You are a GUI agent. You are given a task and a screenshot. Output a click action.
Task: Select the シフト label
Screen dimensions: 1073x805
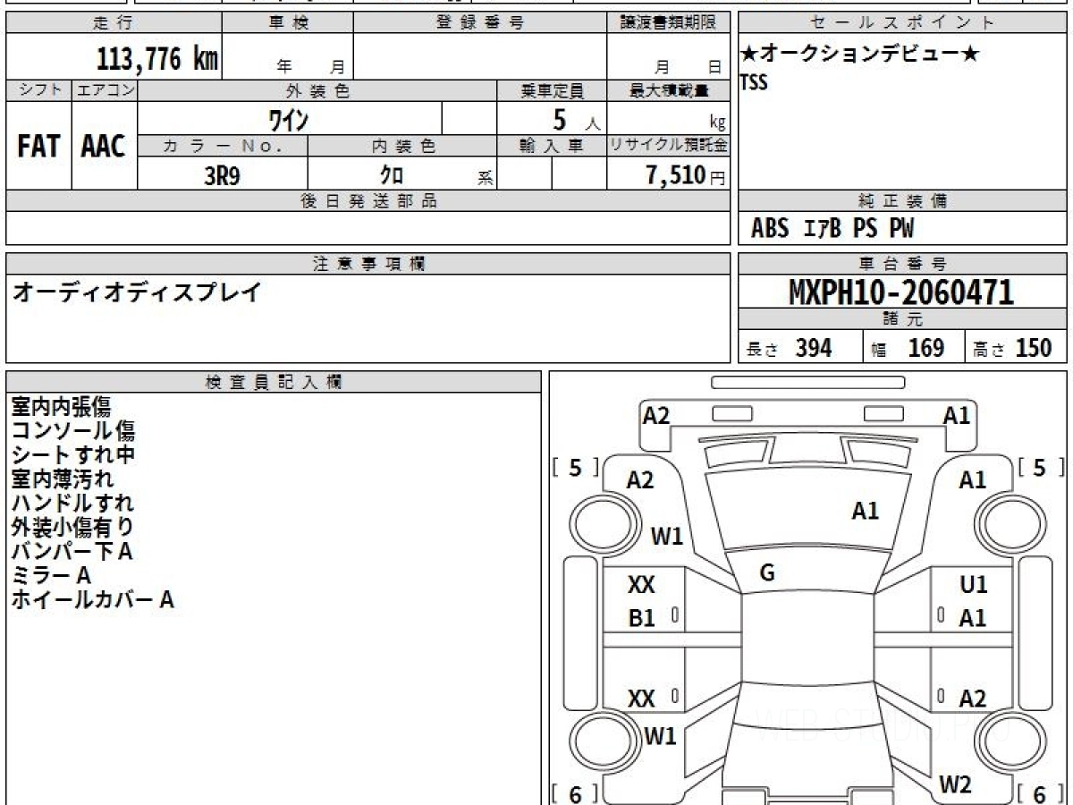(x=39, y=90)
